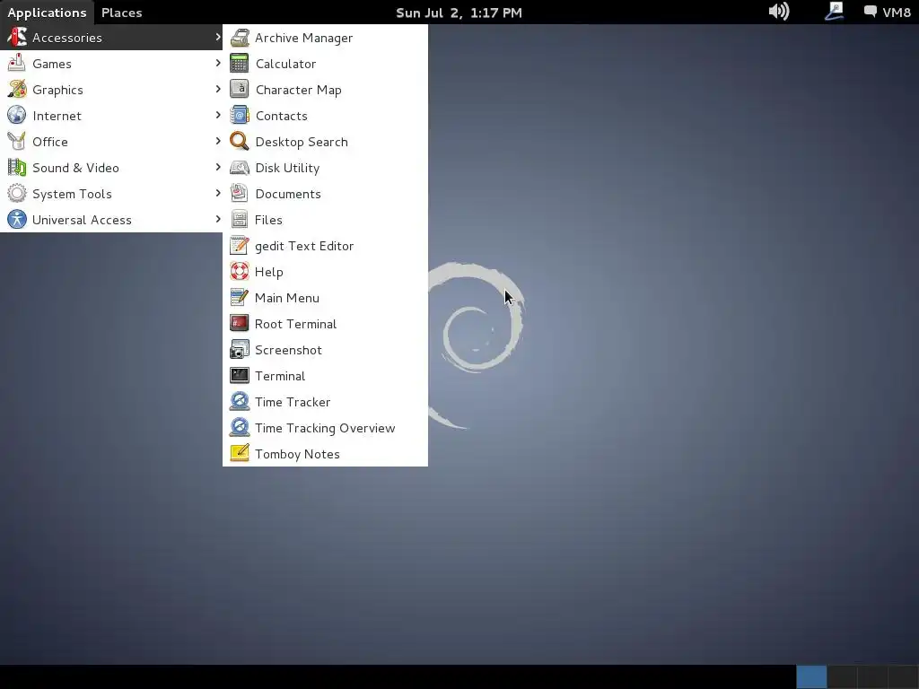Click the Graphics palette icon
The height and width of the screenshot is (689, 919).
(16, 89)
